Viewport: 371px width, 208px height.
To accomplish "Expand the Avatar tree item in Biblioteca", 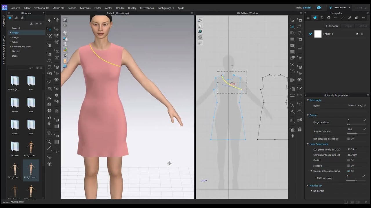I will click(x=10, y=33).
